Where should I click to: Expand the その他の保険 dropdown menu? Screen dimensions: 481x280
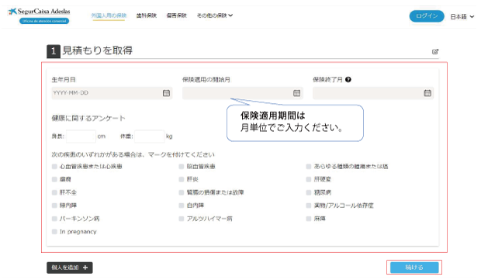point(214,16)
